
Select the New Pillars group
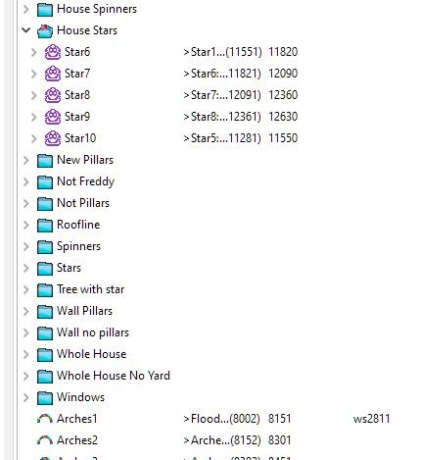pos(85,160)
